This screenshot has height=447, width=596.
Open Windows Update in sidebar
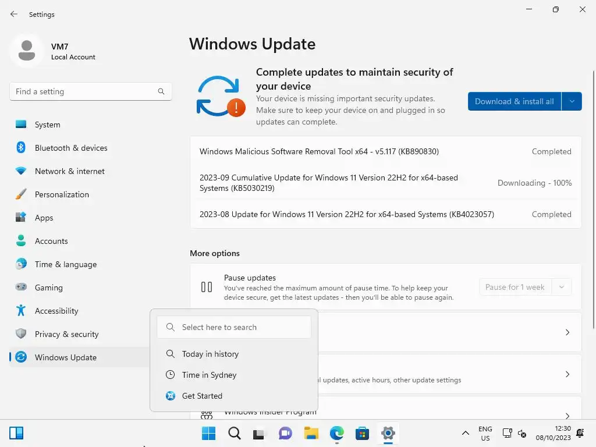[x=80, y=357]
